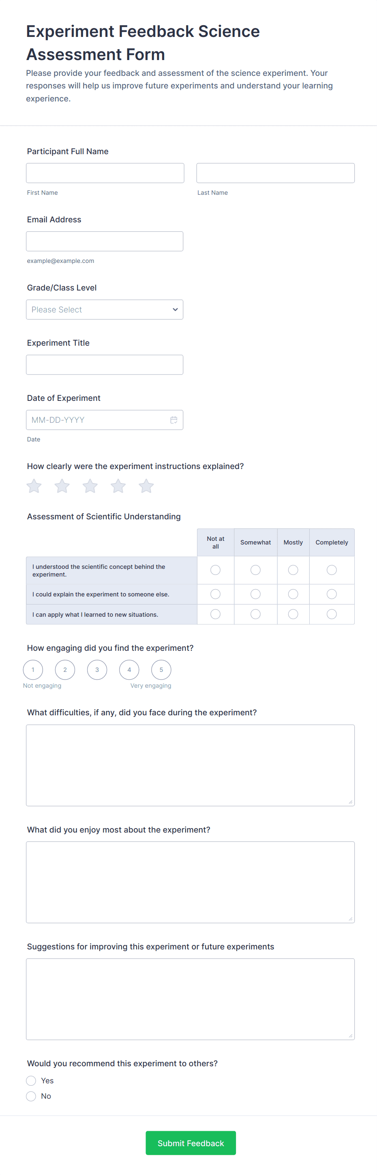Focus the Date of Experiment field
Viewport: 377px width, 1175px height.
pos(98,420)
